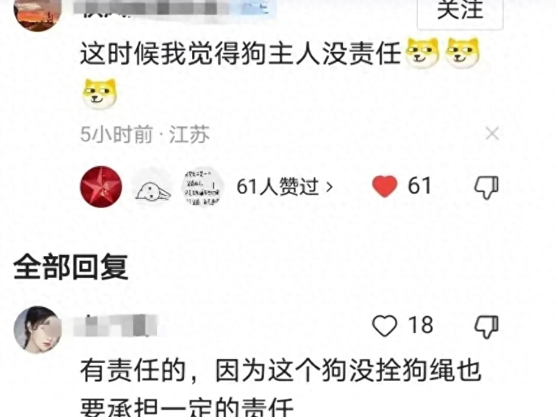The width and height of the screenshot is (556, 417).
Task: Open the 61人赞过 likers list
Action: click(284, 186)
